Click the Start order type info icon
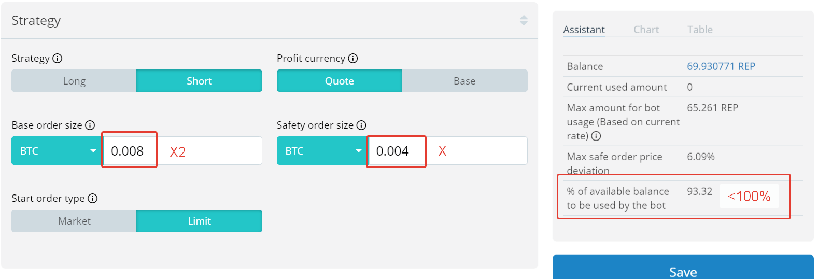 (93, 198)
